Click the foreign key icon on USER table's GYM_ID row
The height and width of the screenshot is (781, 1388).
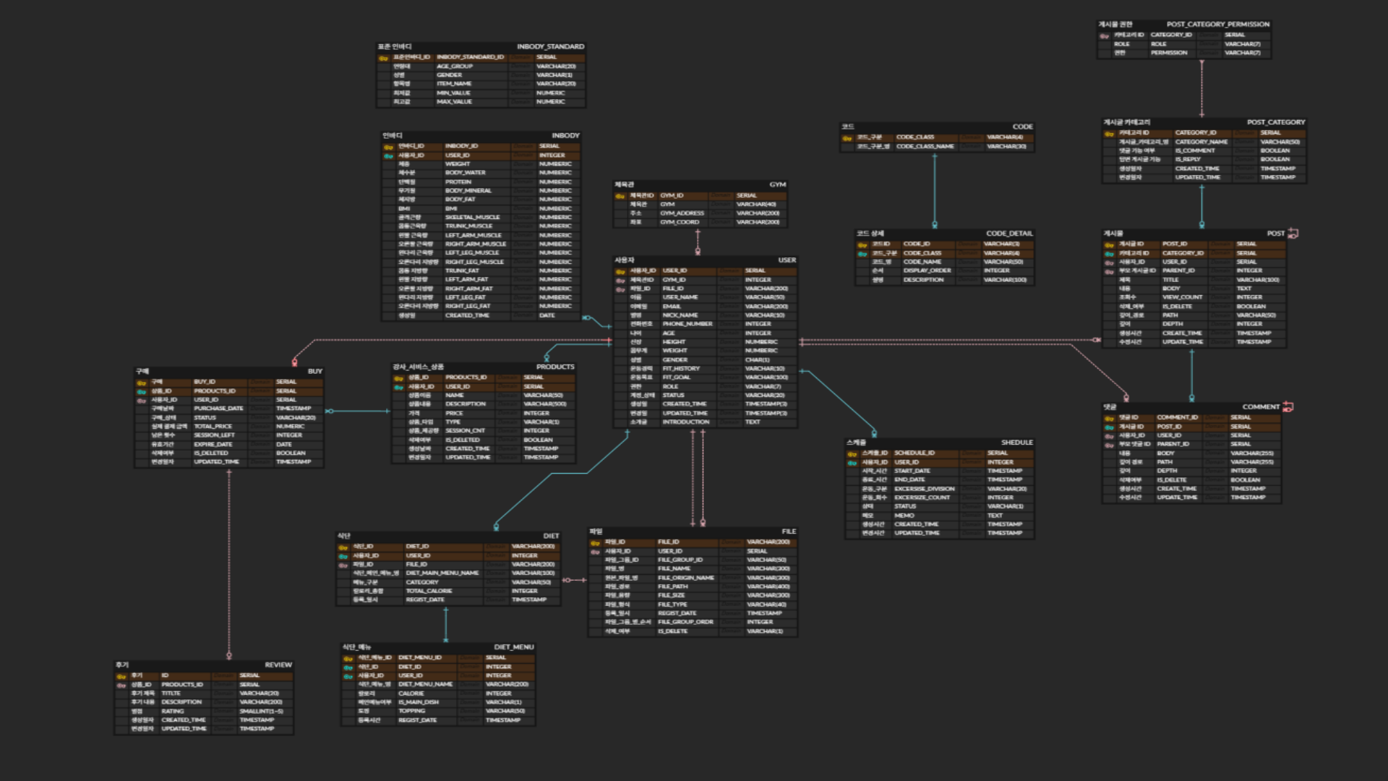pos(620,280)
